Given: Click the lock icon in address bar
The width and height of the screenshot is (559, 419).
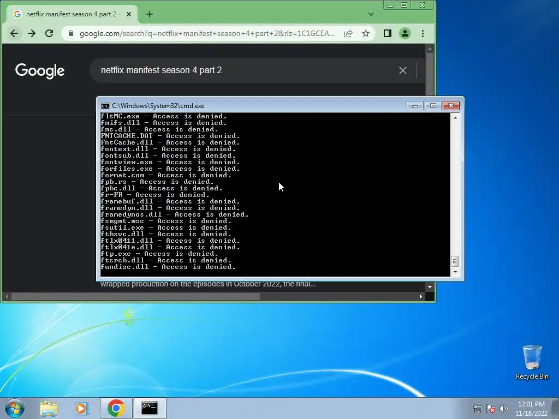Looking at the screenshot, I should 71,33.
